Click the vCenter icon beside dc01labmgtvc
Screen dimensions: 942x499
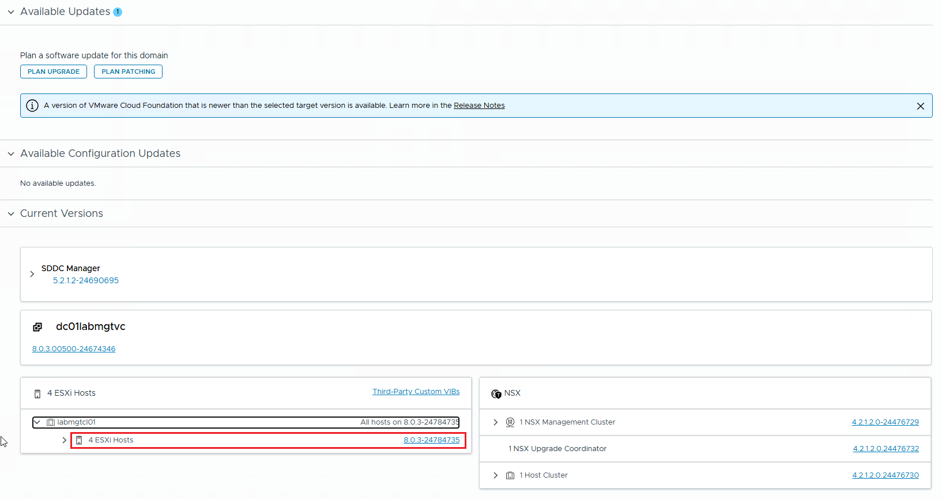pyautogui.click(x=37, y=327)
